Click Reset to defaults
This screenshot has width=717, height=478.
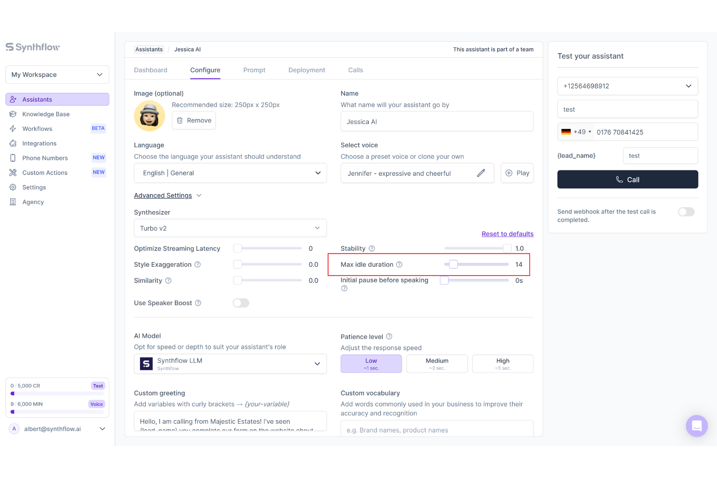pyautogui.click(x=507, y=233)
